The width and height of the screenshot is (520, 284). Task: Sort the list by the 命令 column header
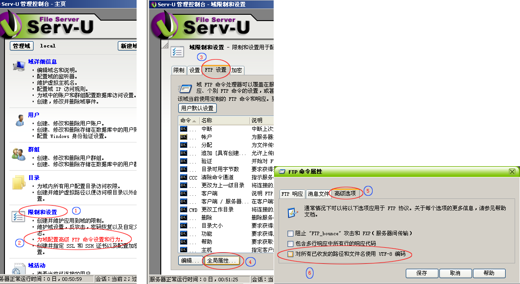[x=189, y=120]
